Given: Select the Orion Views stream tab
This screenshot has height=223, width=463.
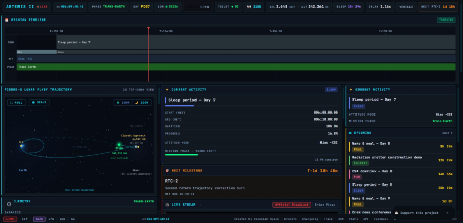Looking at the screenshot, I should pos(325,205).
